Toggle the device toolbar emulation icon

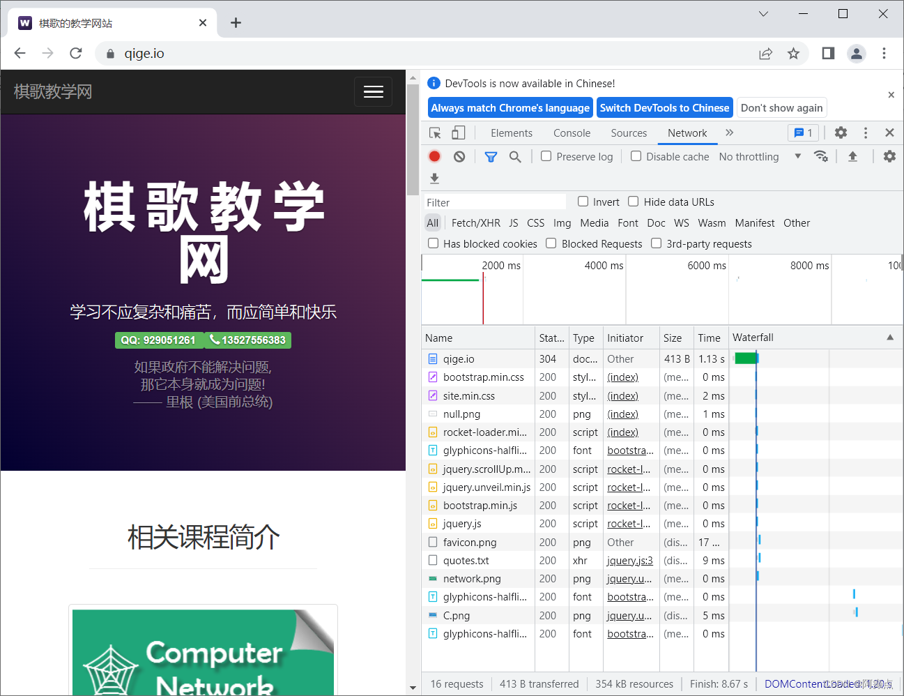click(x=458, y=133)
